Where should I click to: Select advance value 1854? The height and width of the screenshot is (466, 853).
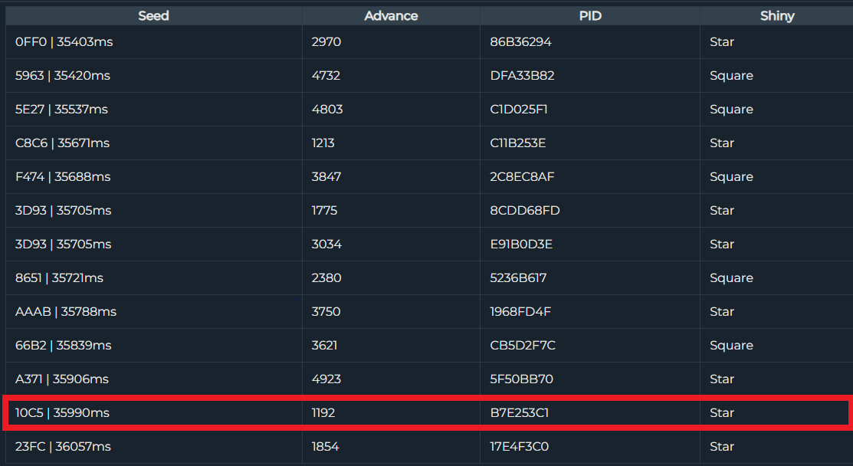click(325, 446)
